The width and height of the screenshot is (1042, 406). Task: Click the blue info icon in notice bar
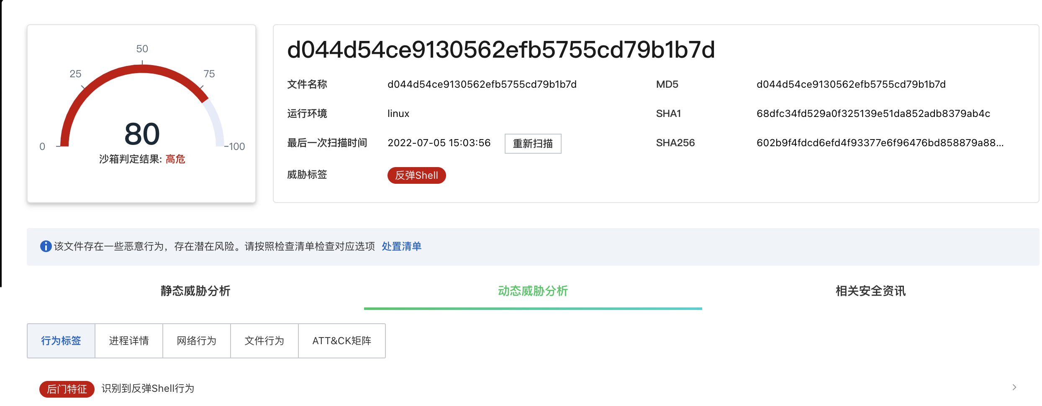(46, 246)
